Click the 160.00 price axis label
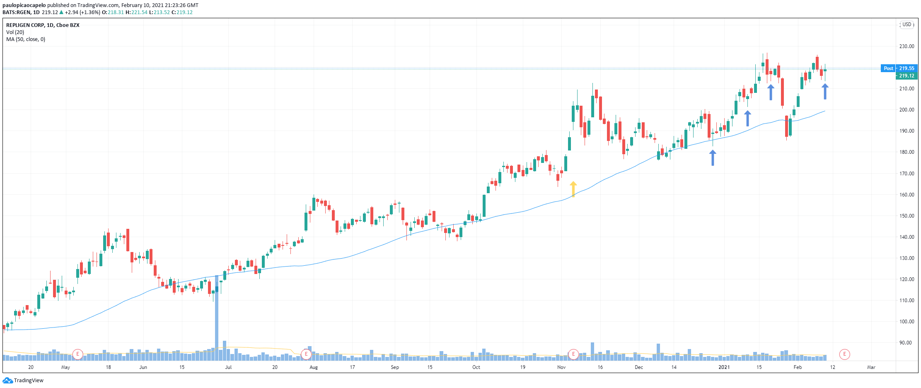The image size is (921, 388). click(x=906, y=195)
